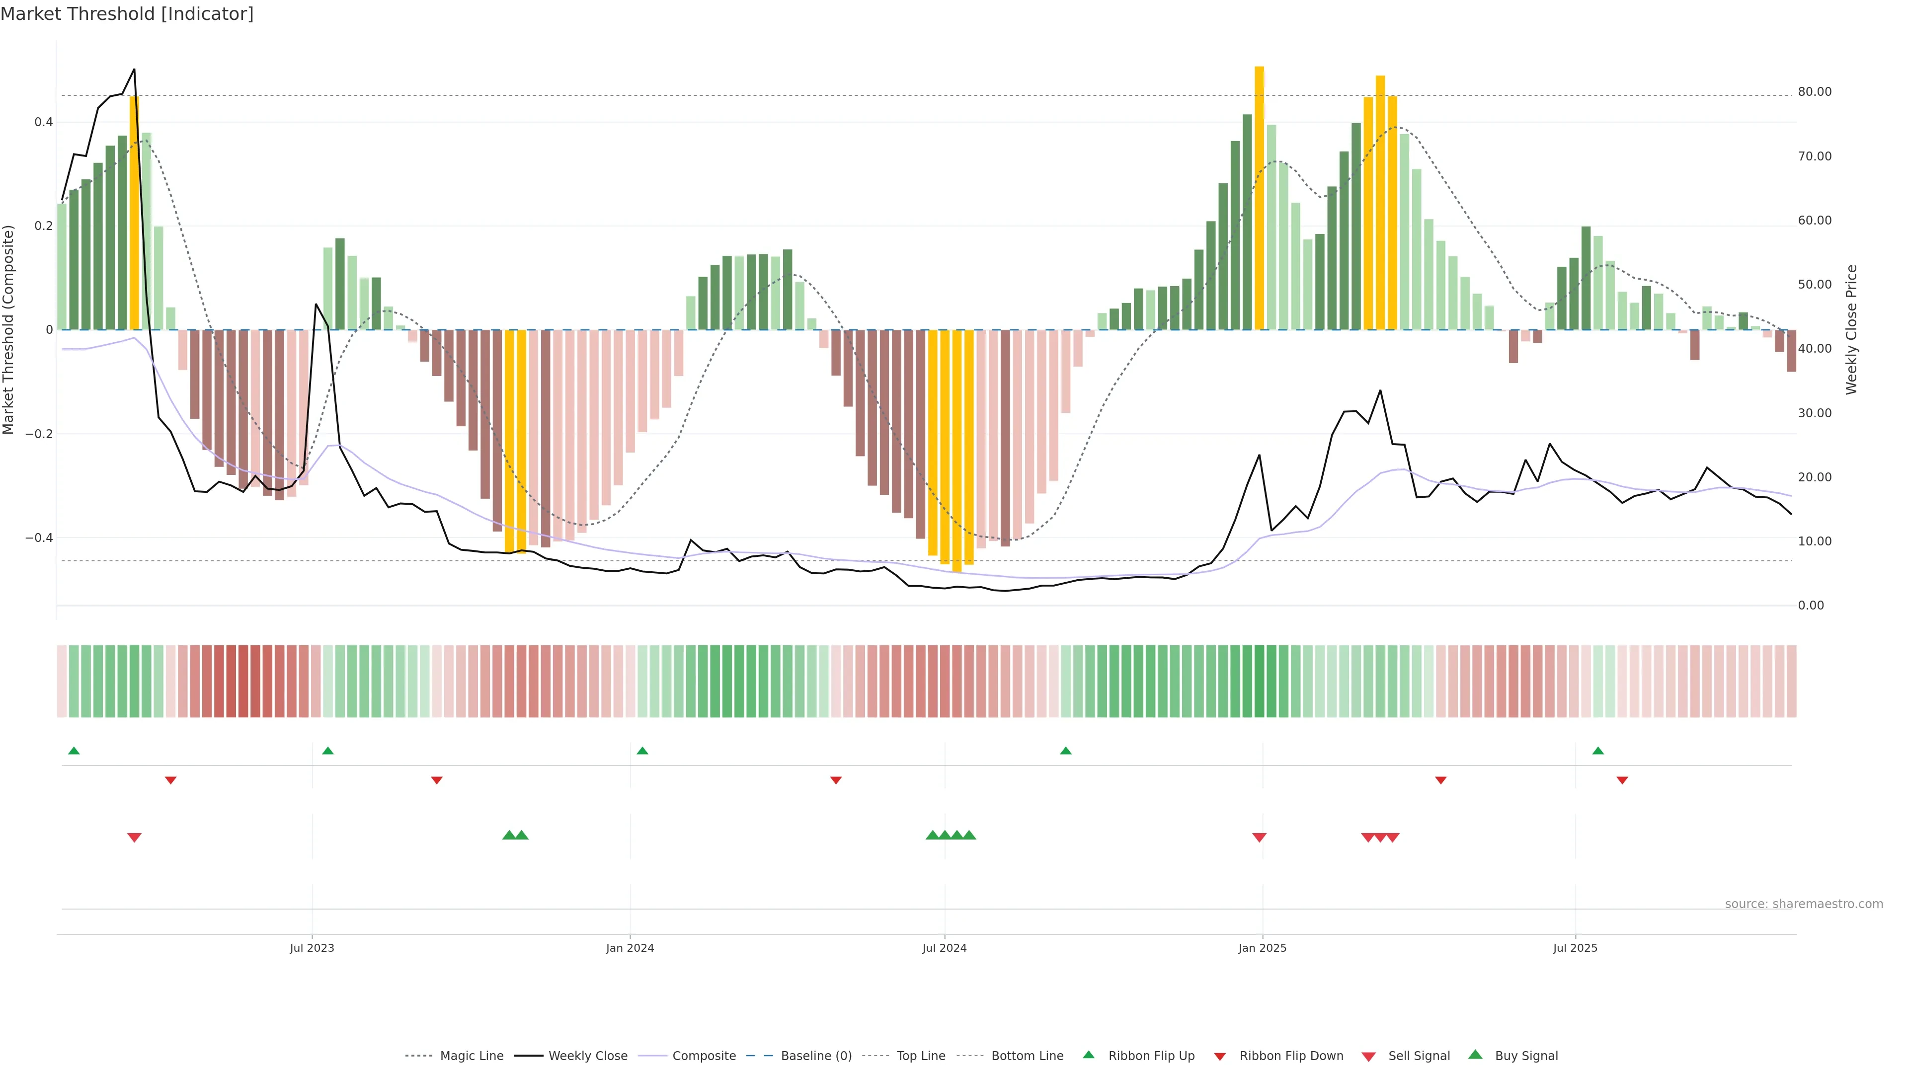Image resolution: width=1908 pixels, height=1073 pixels.
Task: Click the Jul 2023 x-axis label
Action: click(312, 948)
